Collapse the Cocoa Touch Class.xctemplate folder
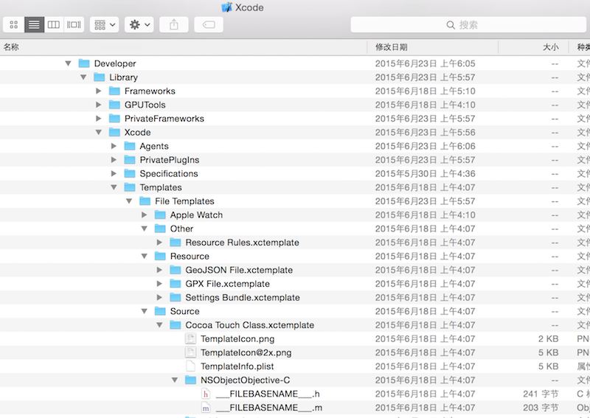The height and width of the screenshot is (418, 590). (159, 325)
